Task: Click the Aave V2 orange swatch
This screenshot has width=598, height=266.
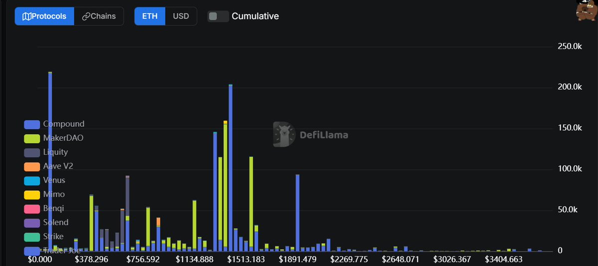Action: [32, 167]
